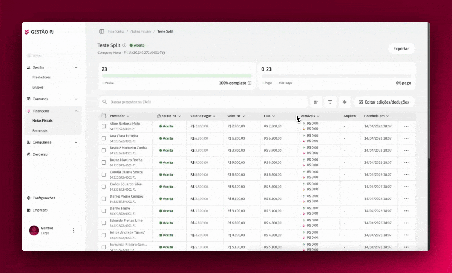The width and height of the screenshot is (452, 273).
Task: Open Configurações in sidebar
Action: click(44, 198)
